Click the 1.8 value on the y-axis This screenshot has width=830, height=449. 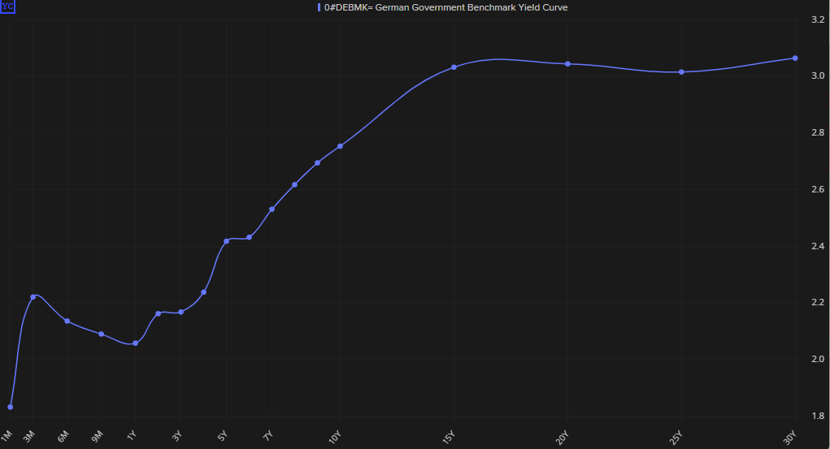(818, 416)
